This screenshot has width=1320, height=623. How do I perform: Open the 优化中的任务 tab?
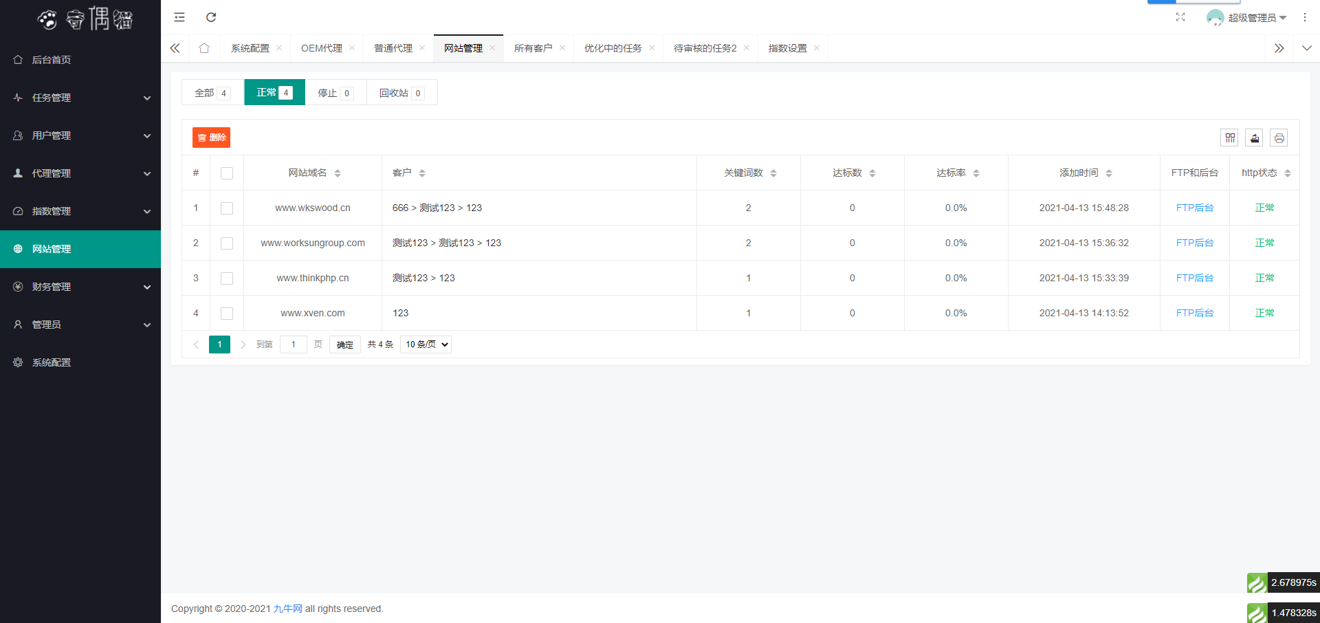click(613, 48)
